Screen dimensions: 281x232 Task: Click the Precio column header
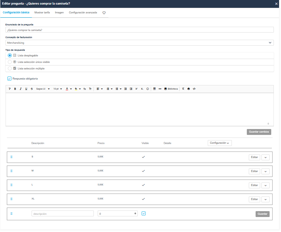click(x=101, y=143)
